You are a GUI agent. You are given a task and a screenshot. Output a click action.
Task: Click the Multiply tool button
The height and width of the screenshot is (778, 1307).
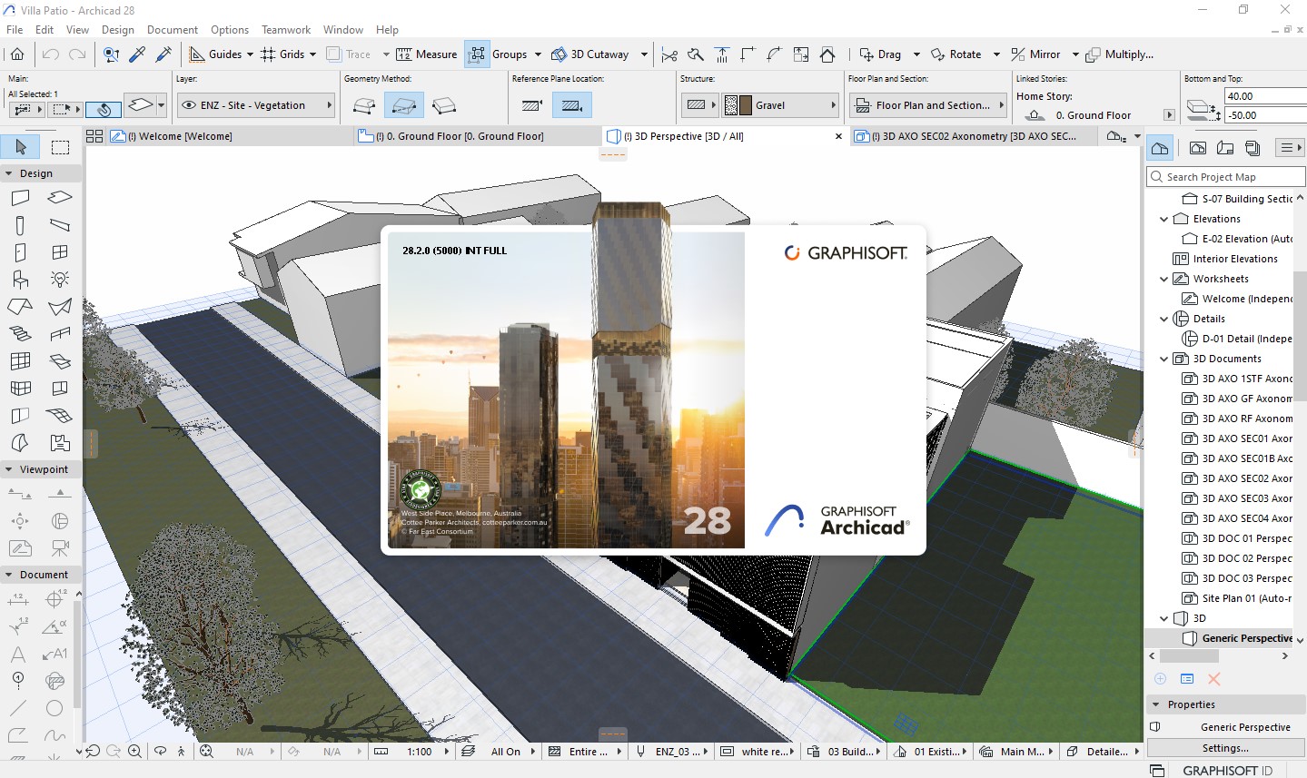click(1119, 54)
